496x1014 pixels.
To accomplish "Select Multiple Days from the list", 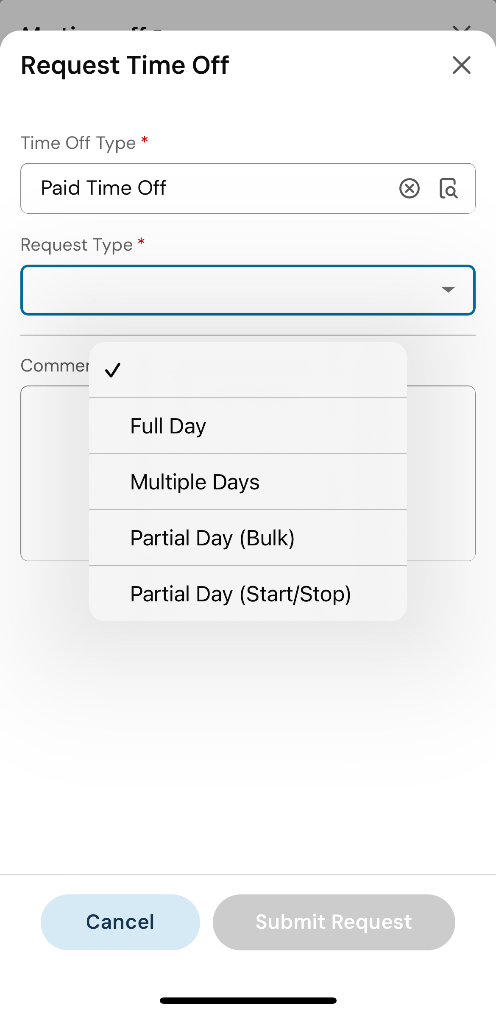I will coord(248,482).
